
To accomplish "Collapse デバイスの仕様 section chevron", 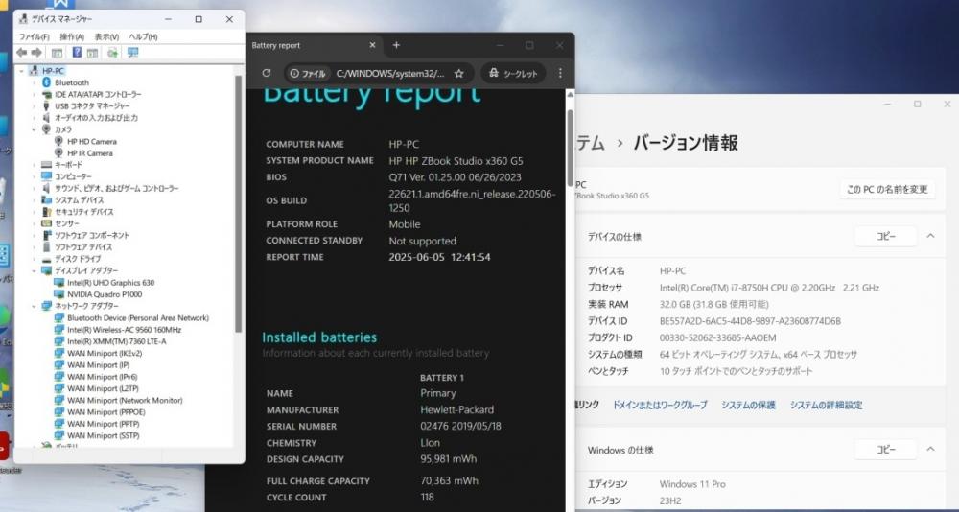I will point(930,236).
